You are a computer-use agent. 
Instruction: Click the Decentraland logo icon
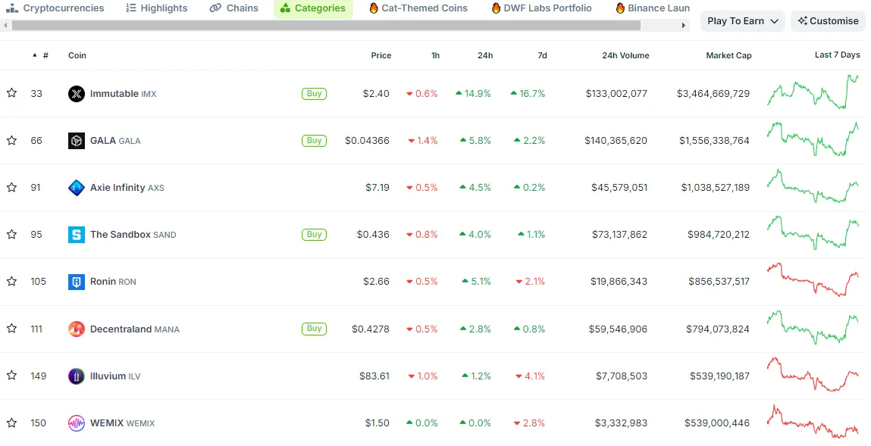pos(76,329)
